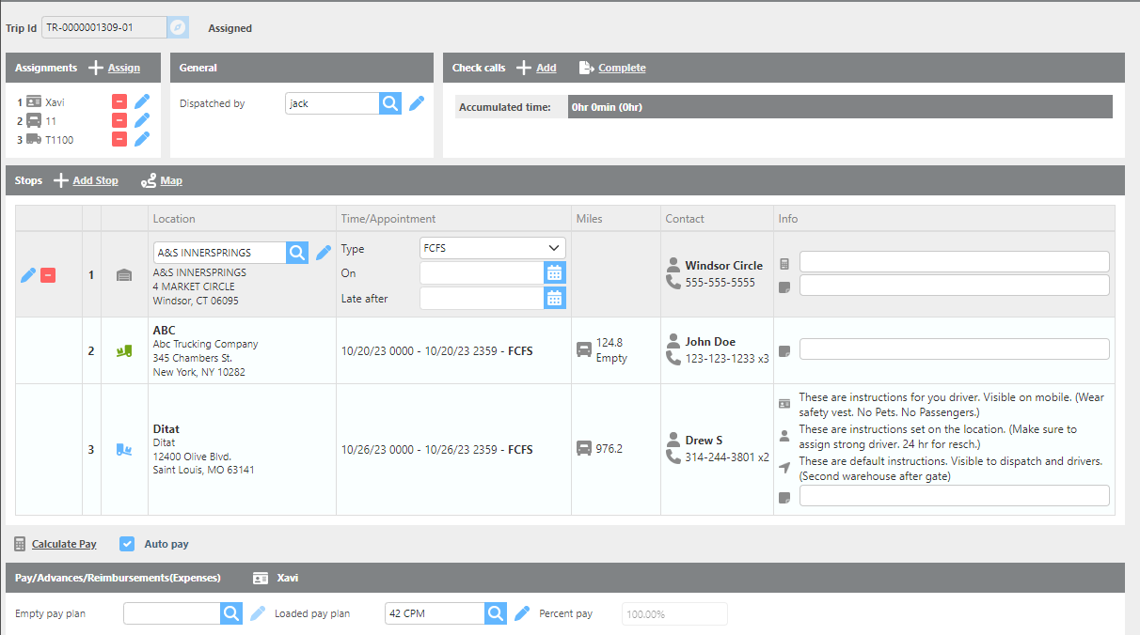Click Calculate Pay link

click(x=63, y=544)
